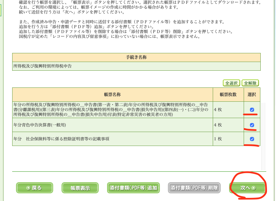This screenshot has height=201, width=276.
Task: Click the 選択 column header
Action: pos(252,94)
